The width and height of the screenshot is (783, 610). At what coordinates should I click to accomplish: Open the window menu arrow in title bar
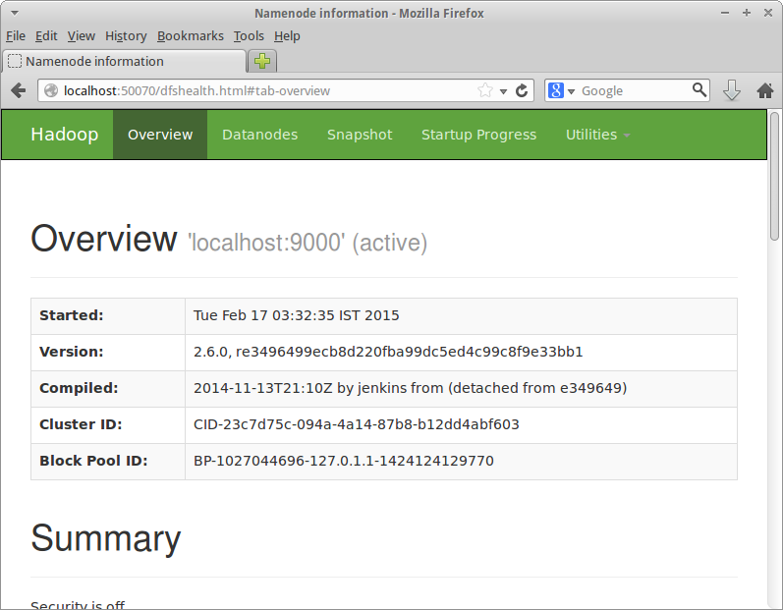coord(15,13)
